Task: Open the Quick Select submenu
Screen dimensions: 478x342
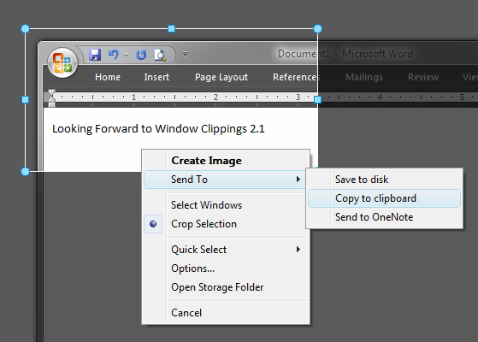Action: point(226,250)
